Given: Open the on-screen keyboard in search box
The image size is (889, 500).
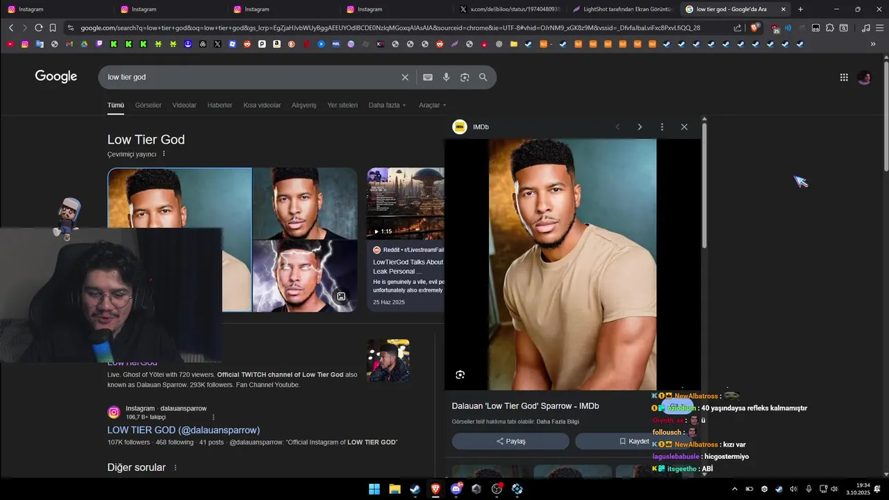Looking at the screenshot, I should pyautogui.click(x=428, y=77).
